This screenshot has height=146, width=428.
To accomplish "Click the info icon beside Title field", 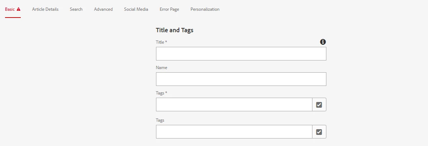I will tap(323, 42).
